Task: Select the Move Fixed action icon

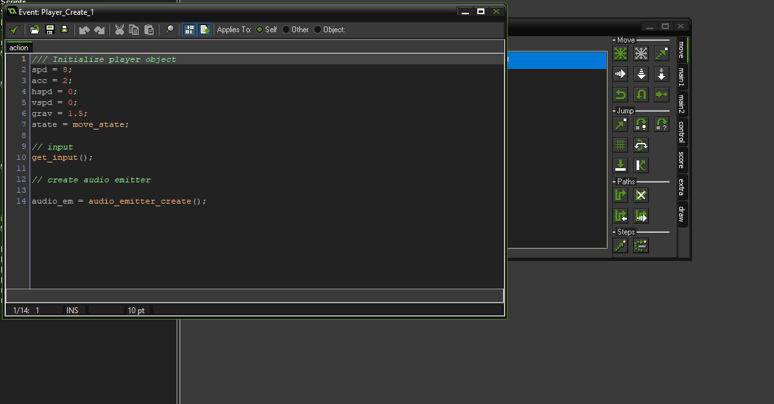Action: click(x=619, y=53)
